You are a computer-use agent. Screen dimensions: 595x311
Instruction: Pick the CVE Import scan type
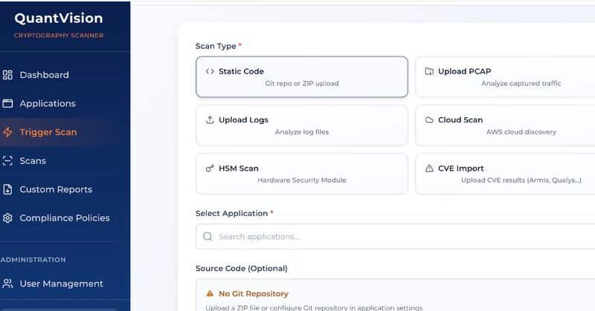pyautogui.click(x=506, y=174)
